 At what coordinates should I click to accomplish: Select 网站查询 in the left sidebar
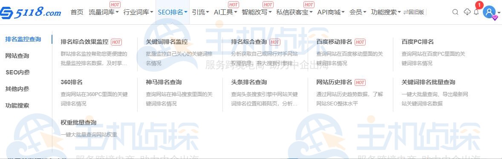(x=17, y=56)
